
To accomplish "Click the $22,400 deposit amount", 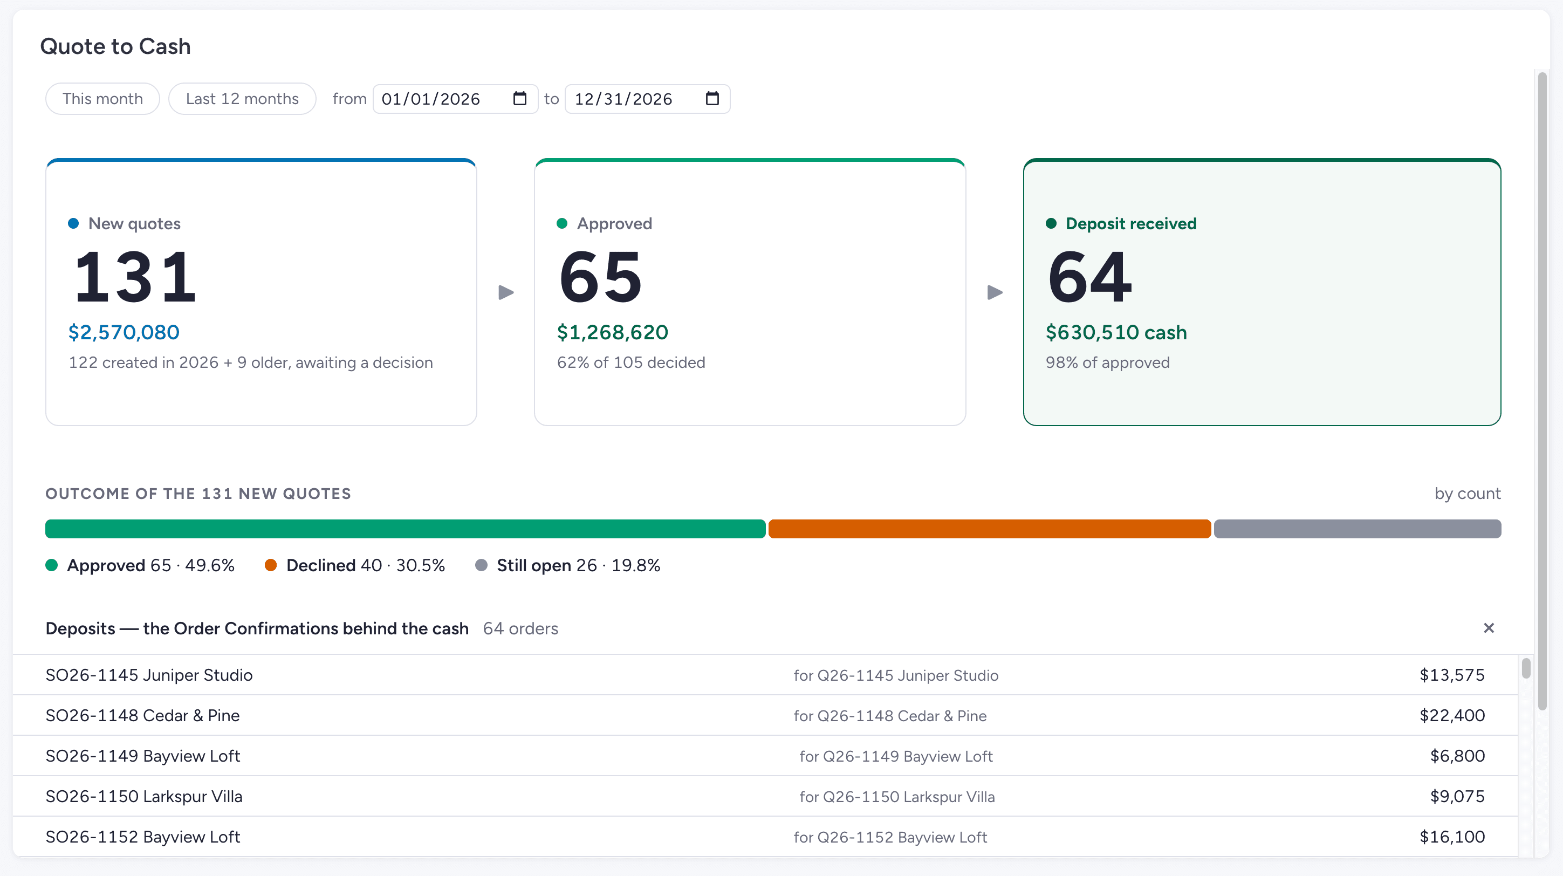I will 1452,715.
